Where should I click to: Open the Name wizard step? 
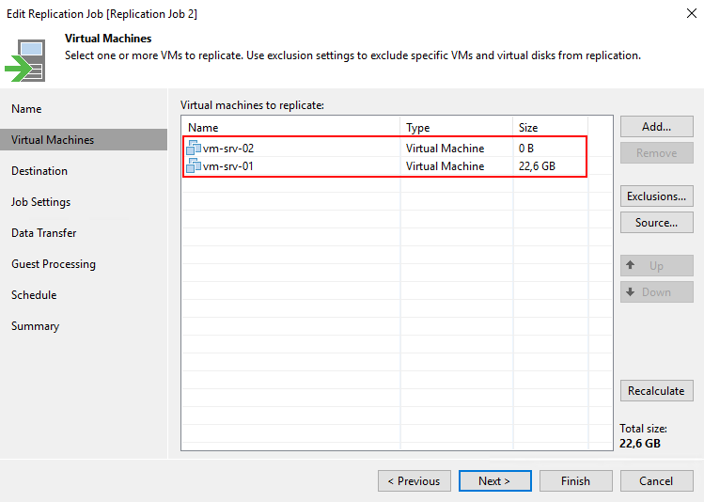point(26,109)
